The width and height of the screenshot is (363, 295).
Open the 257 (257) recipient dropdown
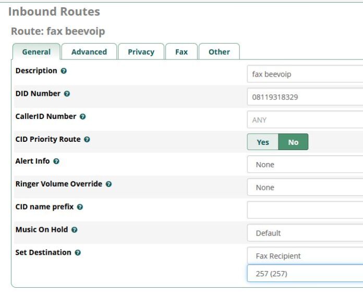305,274
